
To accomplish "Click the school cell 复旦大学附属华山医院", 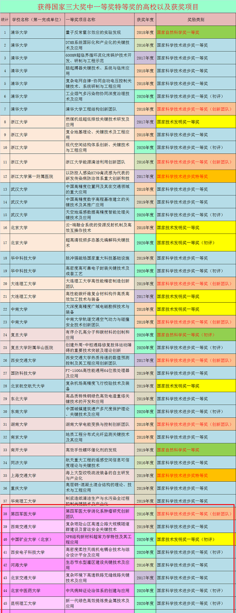I will [x=37, y=348].
